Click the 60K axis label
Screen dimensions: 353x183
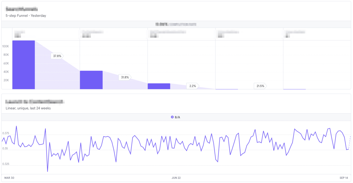(6, 63)
